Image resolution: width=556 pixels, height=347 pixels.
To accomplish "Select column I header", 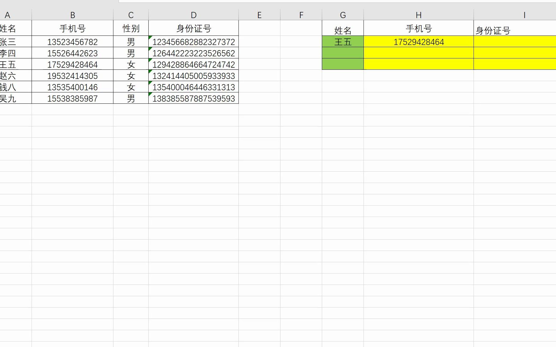I will (515, 15).
